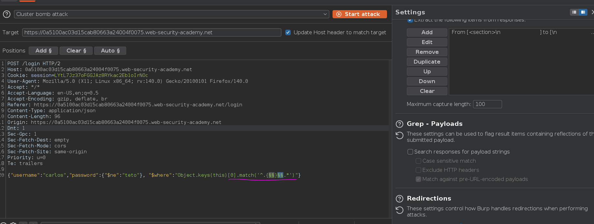The height and width of the screenshot is (224, 594).
Task: Click Clear in Grep Extract list
Action: pyautogui.click(x=427, y=91)
